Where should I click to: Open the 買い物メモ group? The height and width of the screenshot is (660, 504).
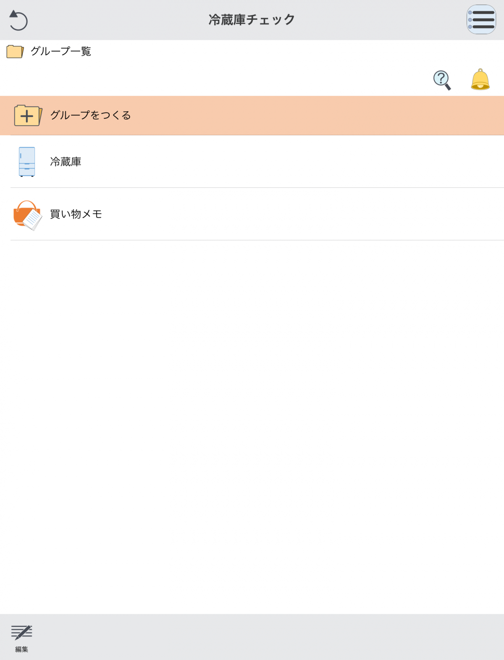coord(252,214)
